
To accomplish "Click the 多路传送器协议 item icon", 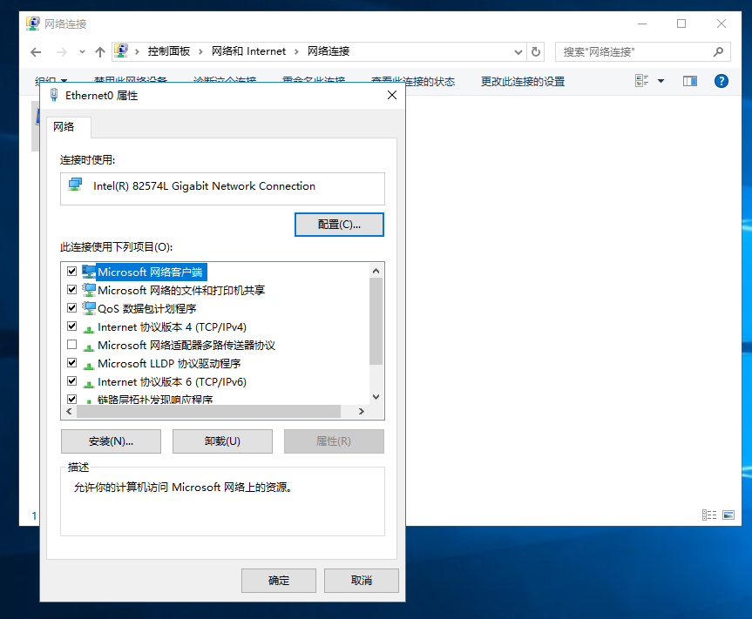I will (x=89, y=347).
